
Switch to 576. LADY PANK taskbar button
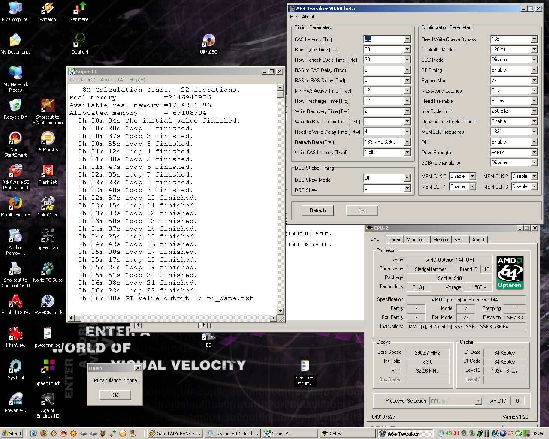click(174, 433)
